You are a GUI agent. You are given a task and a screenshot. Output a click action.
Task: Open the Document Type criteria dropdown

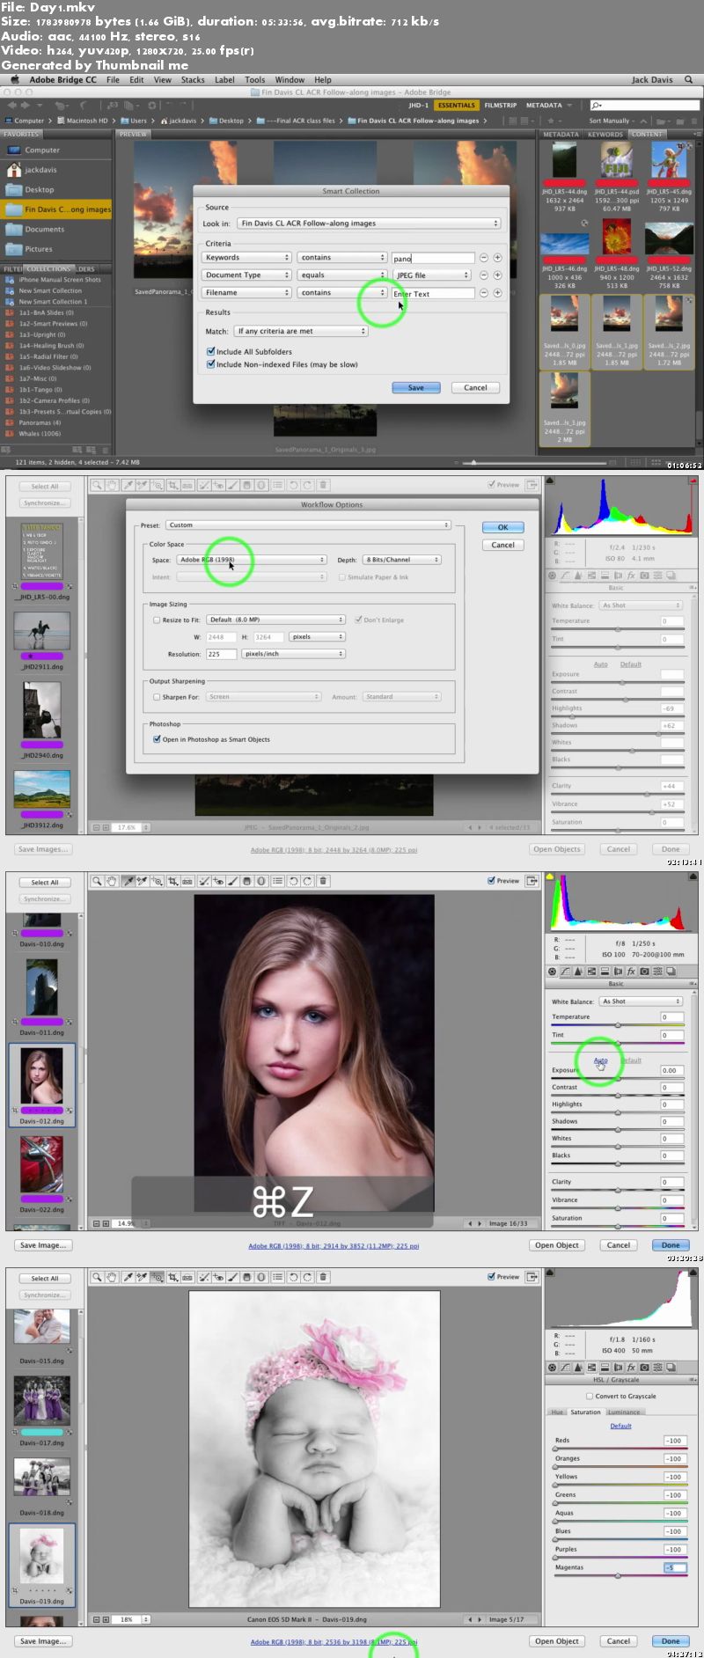click(246, 275)
